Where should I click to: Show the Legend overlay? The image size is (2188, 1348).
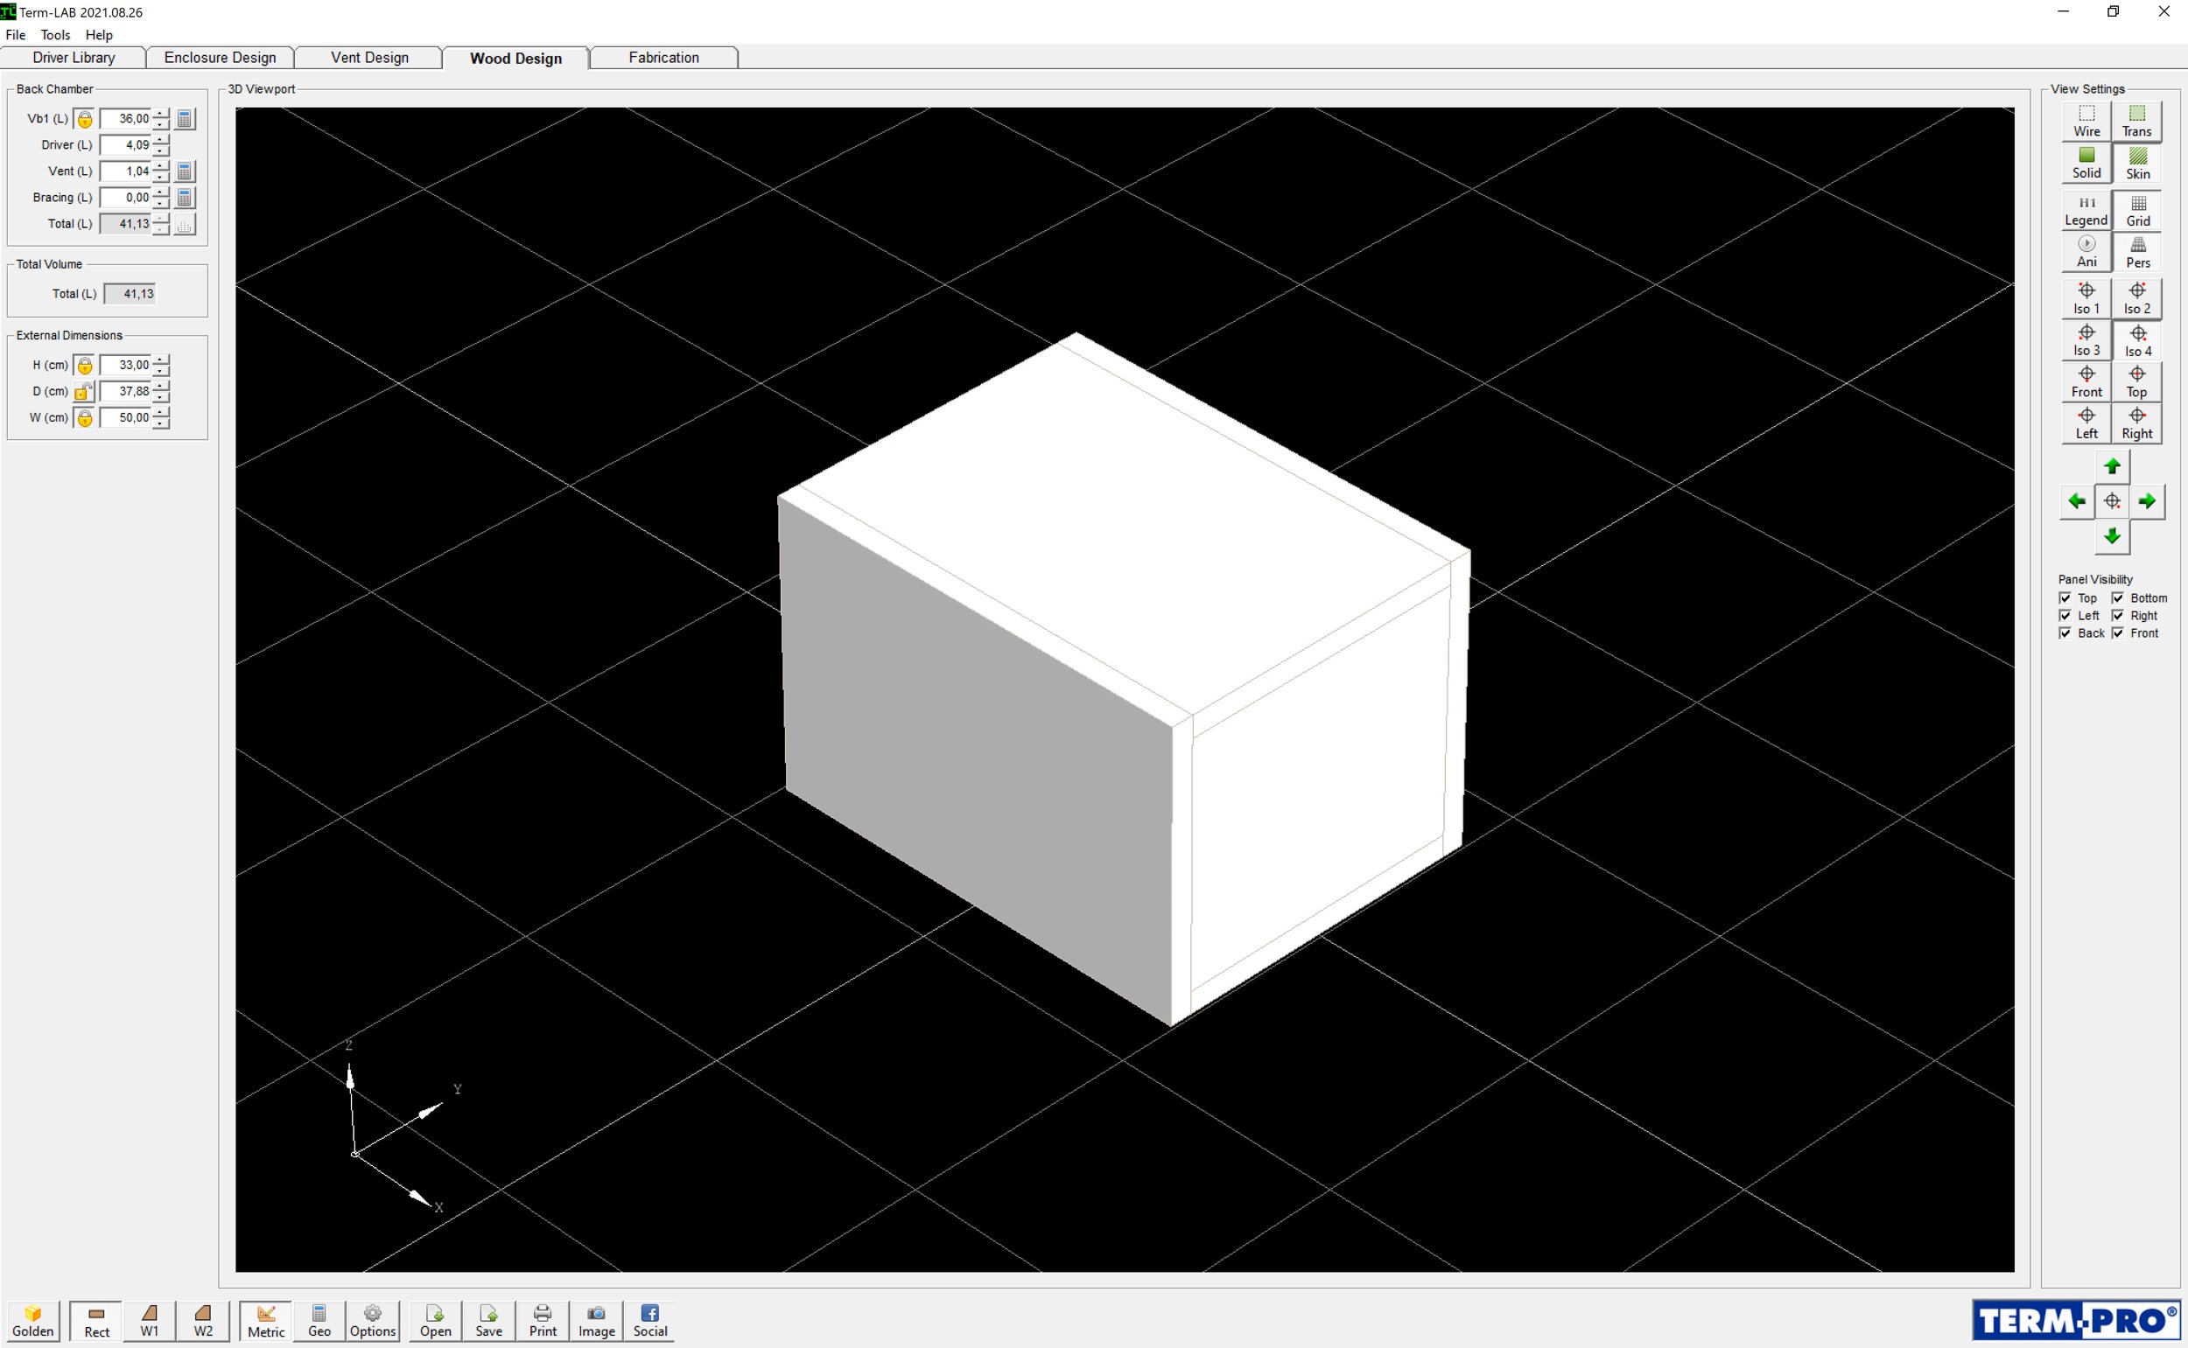tap(2086, 211)
